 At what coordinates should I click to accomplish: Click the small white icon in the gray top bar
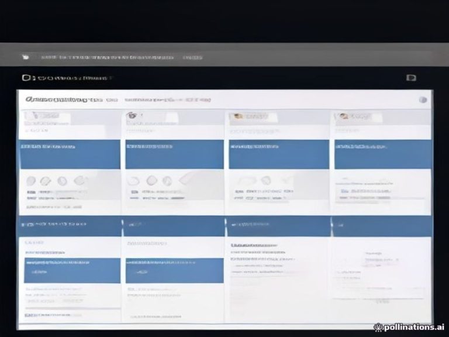(x=26, y=57)
